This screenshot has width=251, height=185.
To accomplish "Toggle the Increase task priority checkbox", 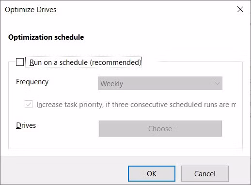I will pos(29,104).
